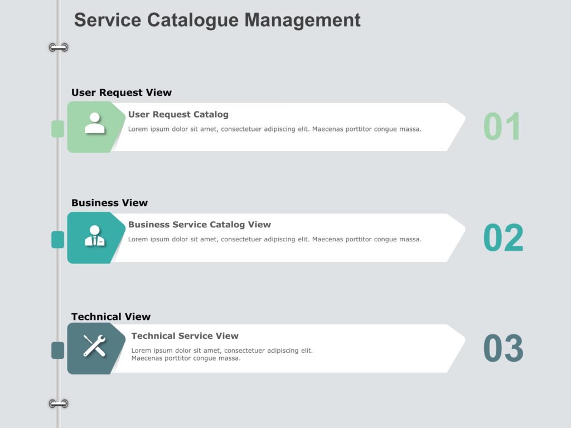Screen dimensions: 571x428
Task: Click the bottom spiral binder ring
Action: [x=57, y=402]
